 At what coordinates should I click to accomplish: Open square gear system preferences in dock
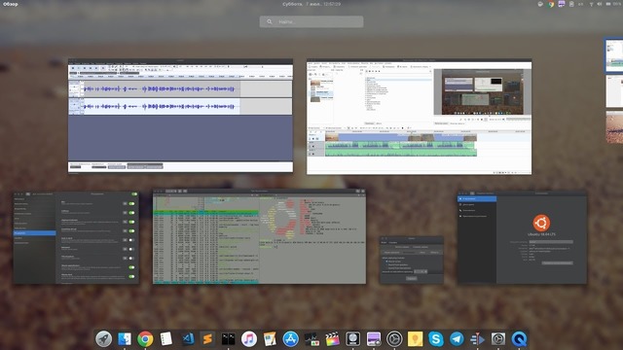[498, 339]
